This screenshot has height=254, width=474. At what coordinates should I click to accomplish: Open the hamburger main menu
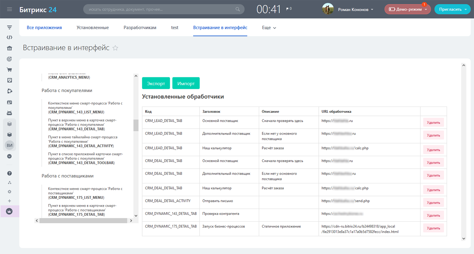tap(9, 9)
